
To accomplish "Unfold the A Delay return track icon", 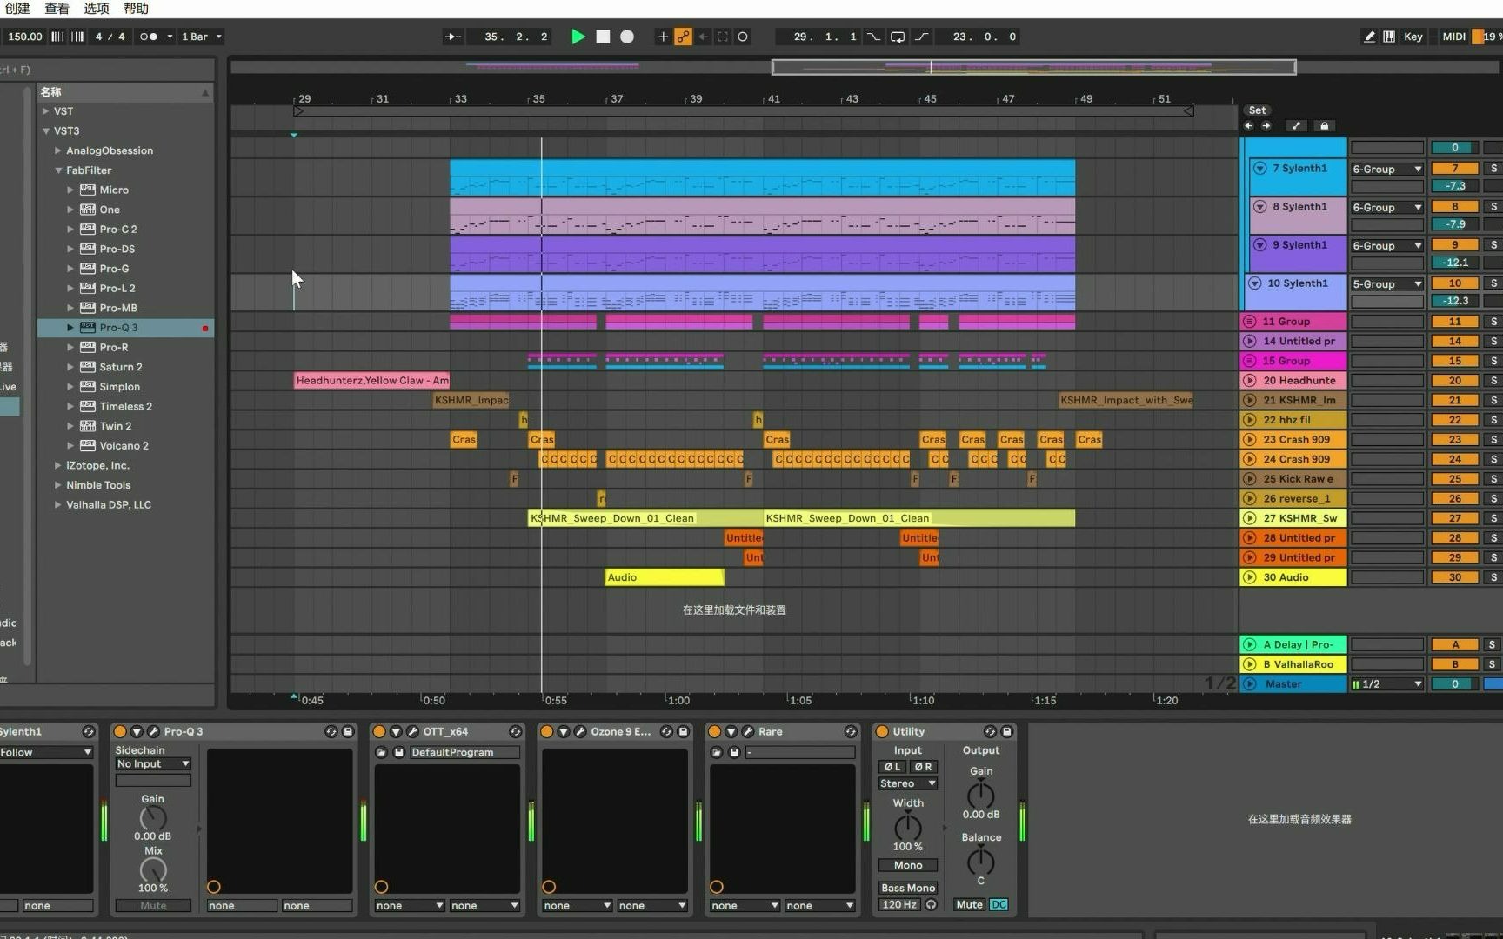I will click(1250, 644).
